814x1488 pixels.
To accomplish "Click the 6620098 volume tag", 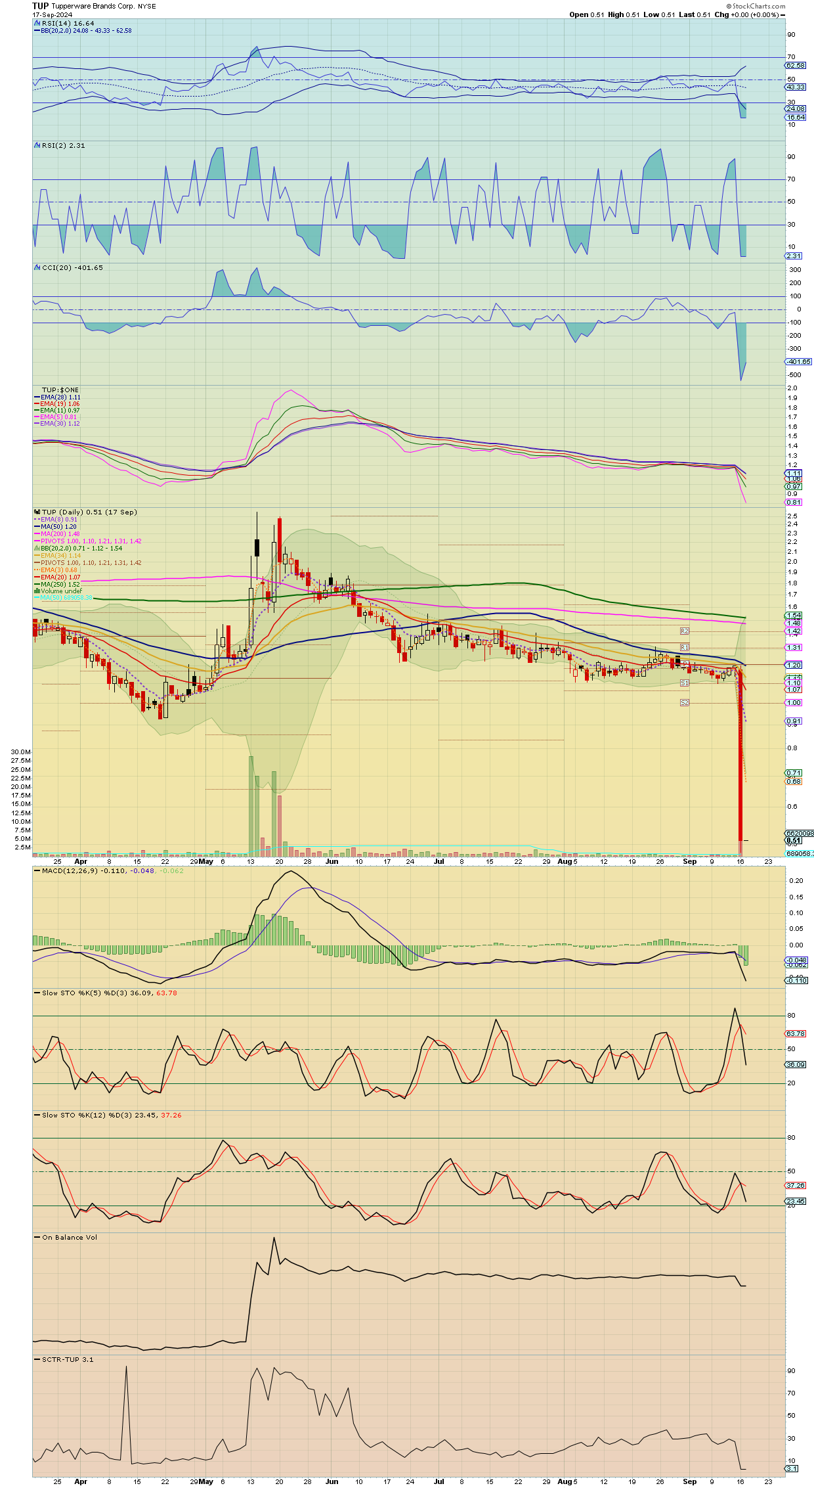I will [800, 833].
